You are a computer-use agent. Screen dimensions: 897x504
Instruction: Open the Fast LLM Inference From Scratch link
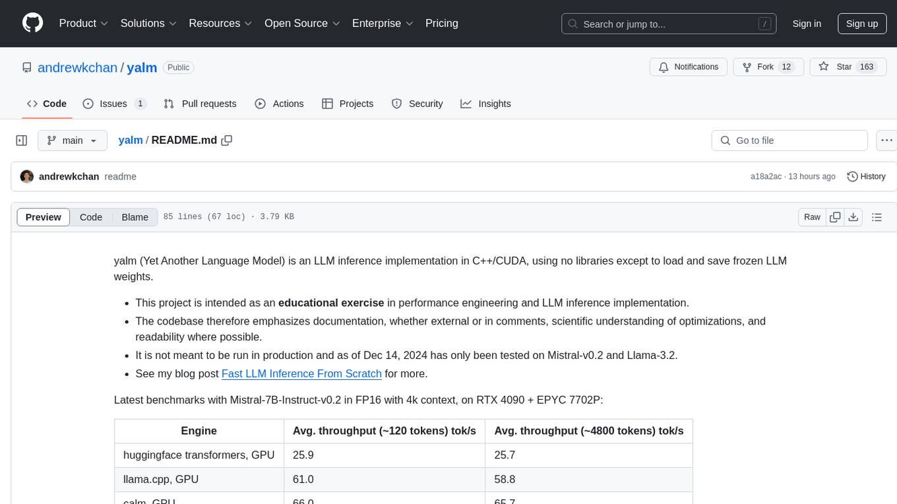301,373
